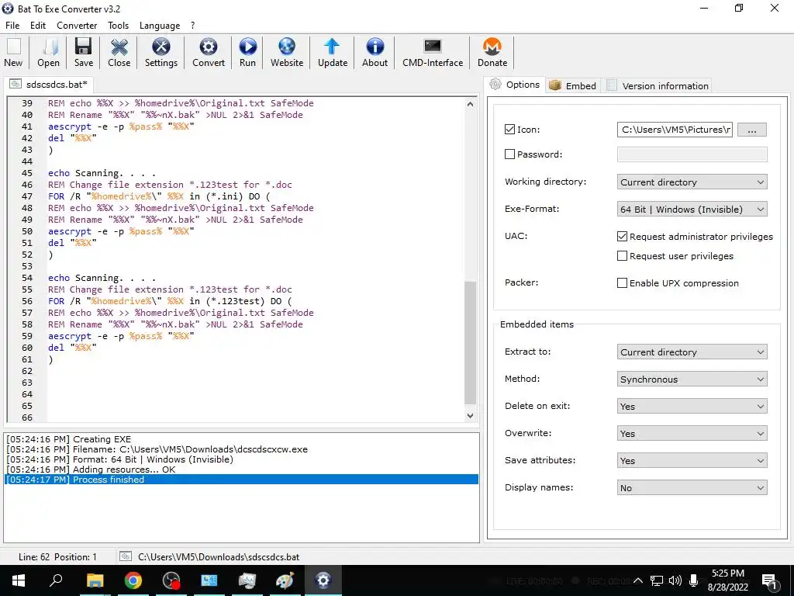Enable UPX compression checkbox
The image size is (794, 596).
pos(623,282)
